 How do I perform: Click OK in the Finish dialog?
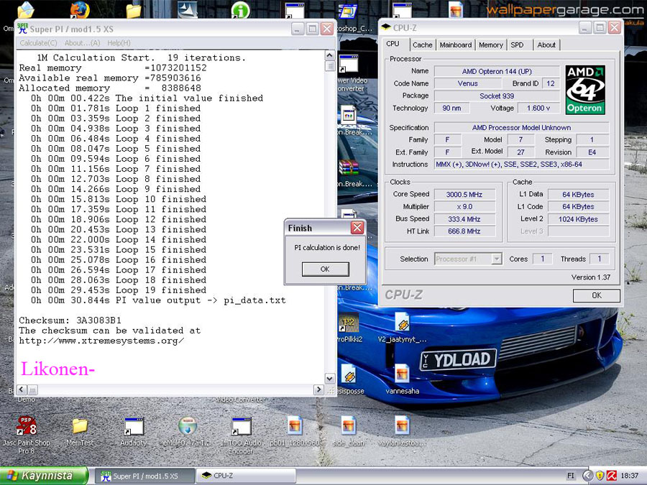[325, 269]
